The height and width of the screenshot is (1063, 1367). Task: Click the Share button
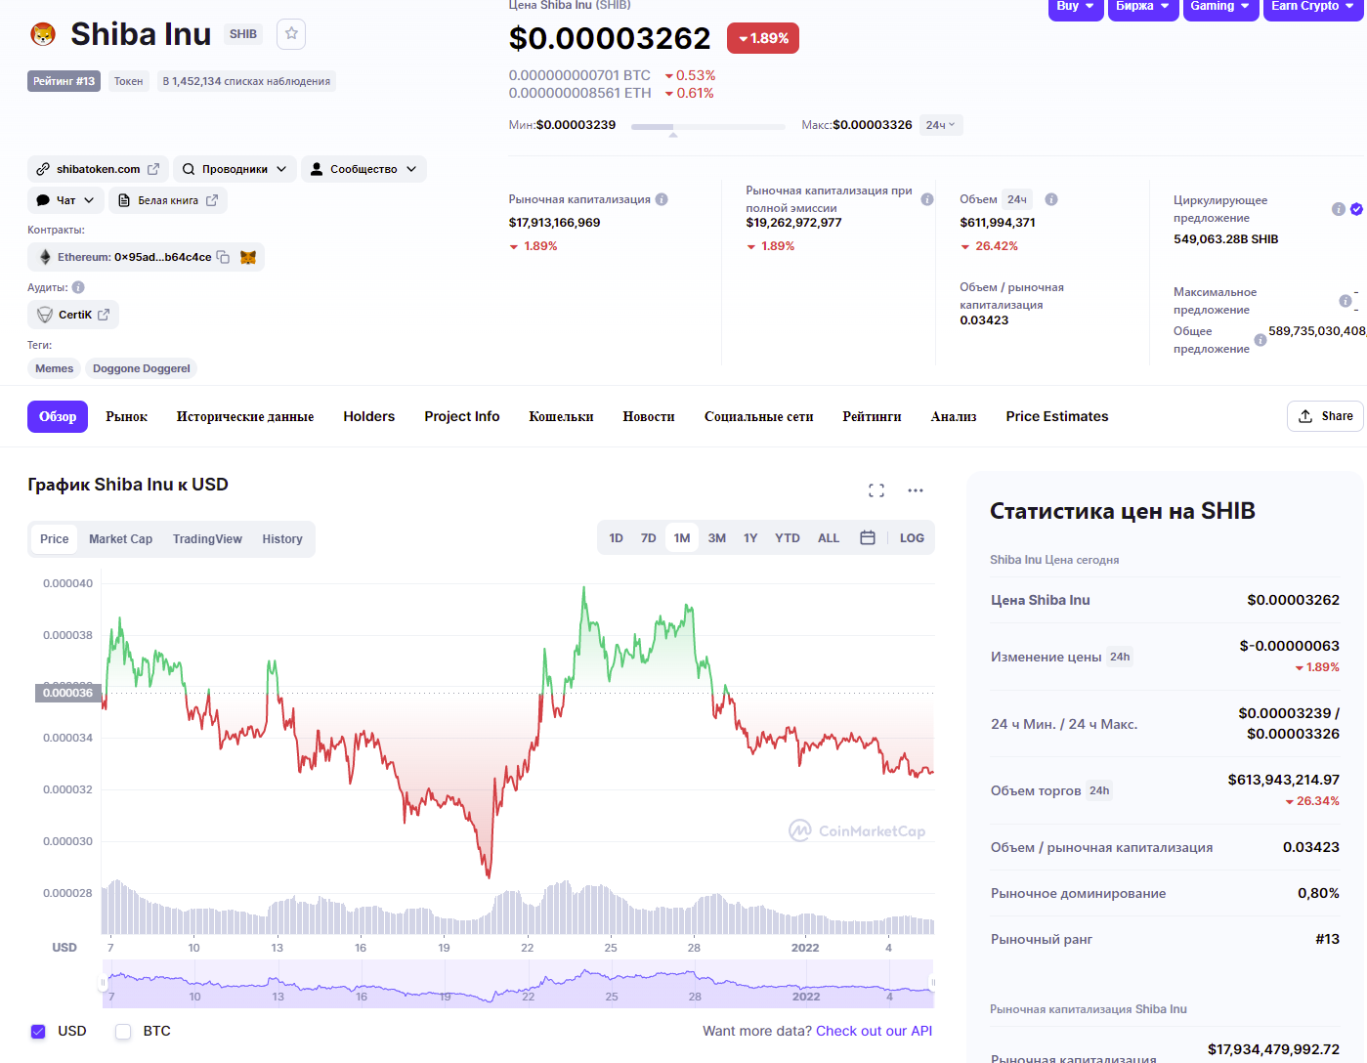tap(1326, 416)
